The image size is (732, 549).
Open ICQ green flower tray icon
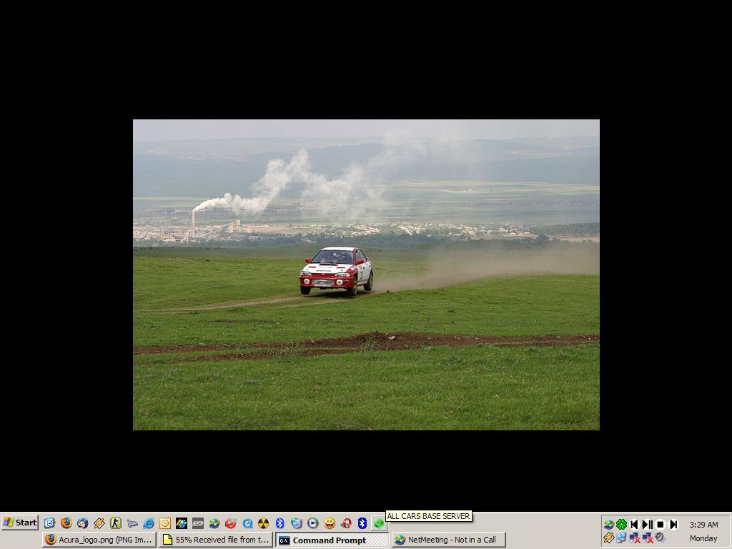click(621, 525)
